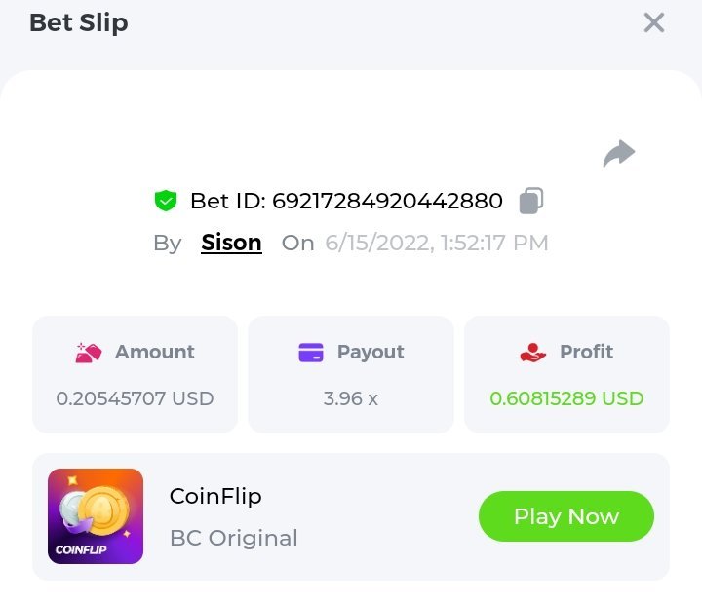This screenshot has height=603, width=702.
Task: Click the share arrow icon
Action: (x=619, y=153)
